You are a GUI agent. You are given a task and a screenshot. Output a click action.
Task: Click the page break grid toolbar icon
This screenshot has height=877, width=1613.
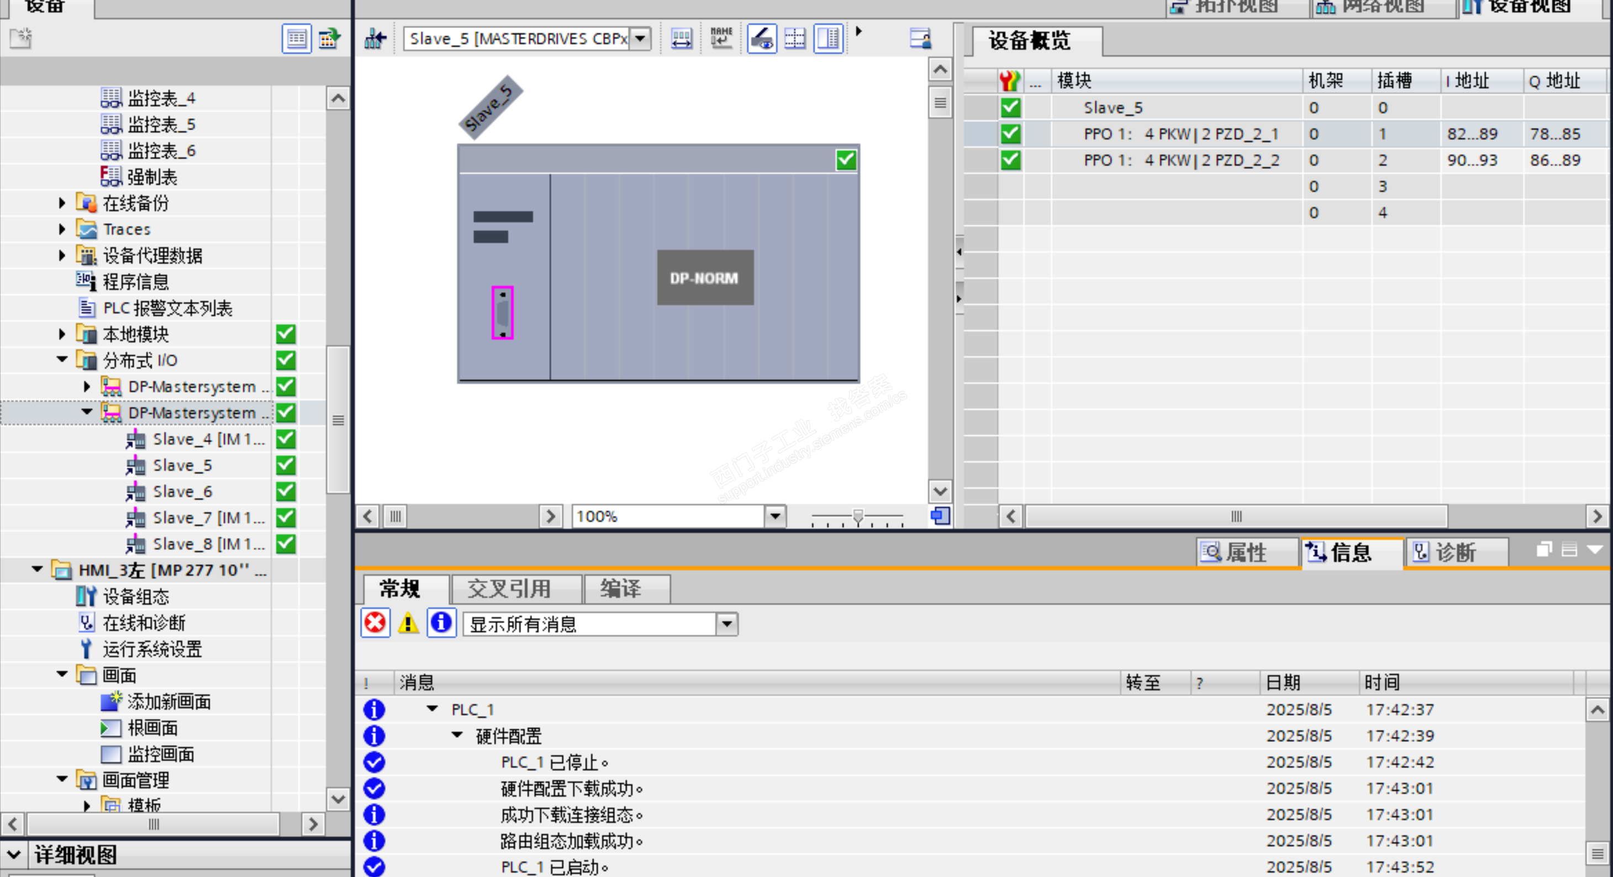point(794,39)
